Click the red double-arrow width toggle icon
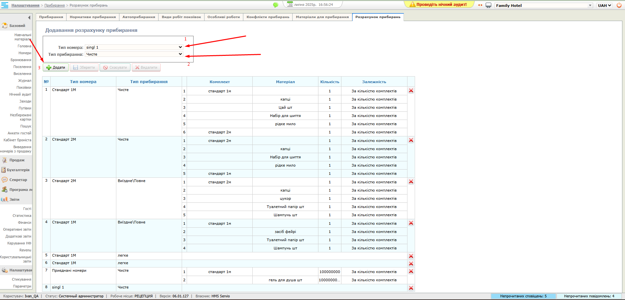Screen dimensions: 625x300 click(480, 5)
